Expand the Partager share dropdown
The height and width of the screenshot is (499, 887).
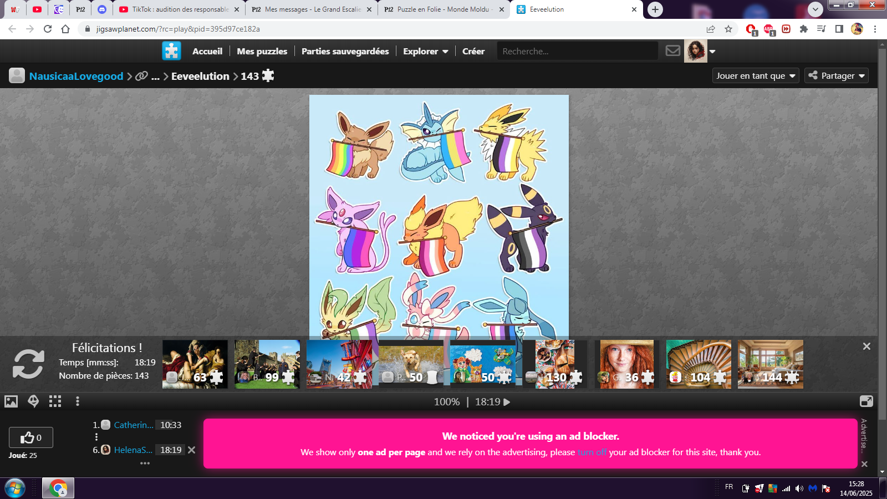837,76
